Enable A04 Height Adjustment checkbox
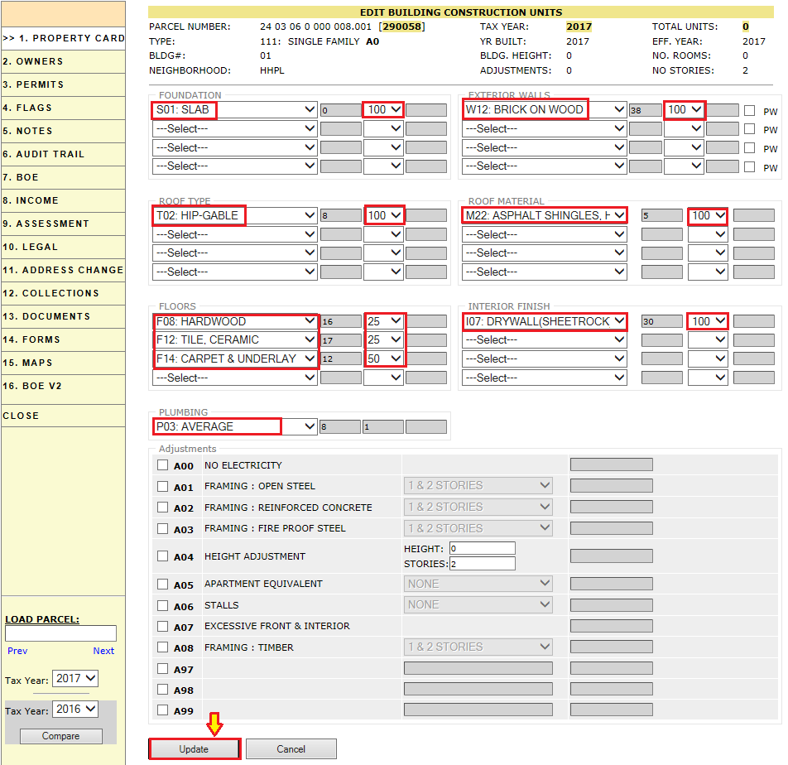This screenshot has height=765, width=788. pos(163,556)
